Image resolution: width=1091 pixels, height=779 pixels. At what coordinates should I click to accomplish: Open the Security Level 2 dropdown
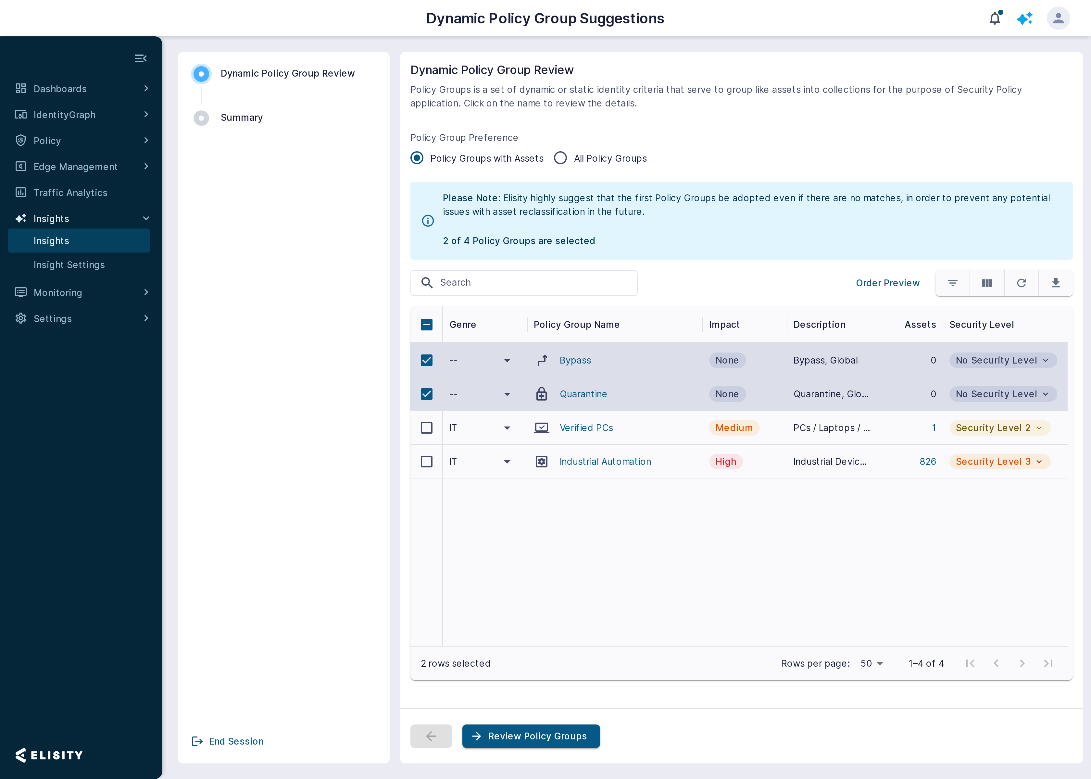pyautogui.click(x=999, y=427)
